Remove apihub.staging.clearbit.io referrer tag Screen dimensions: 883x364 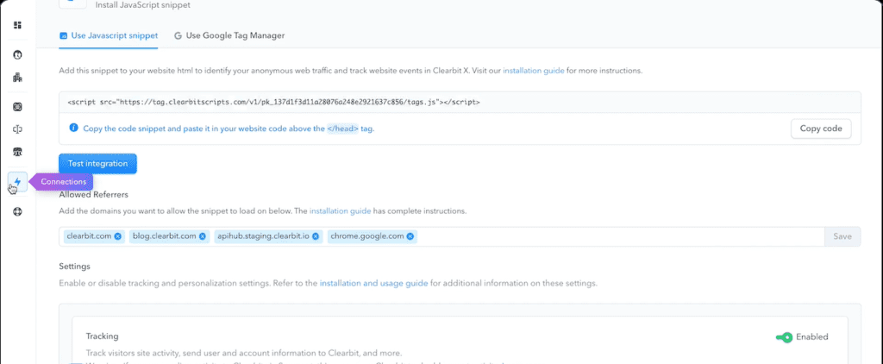316,236
